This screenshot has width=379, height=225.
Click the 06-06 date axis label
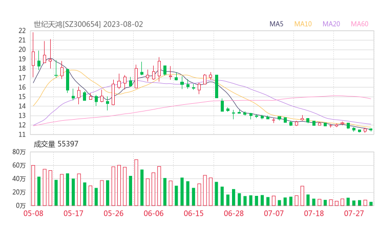pyautogui.click(x=154, y=213)
